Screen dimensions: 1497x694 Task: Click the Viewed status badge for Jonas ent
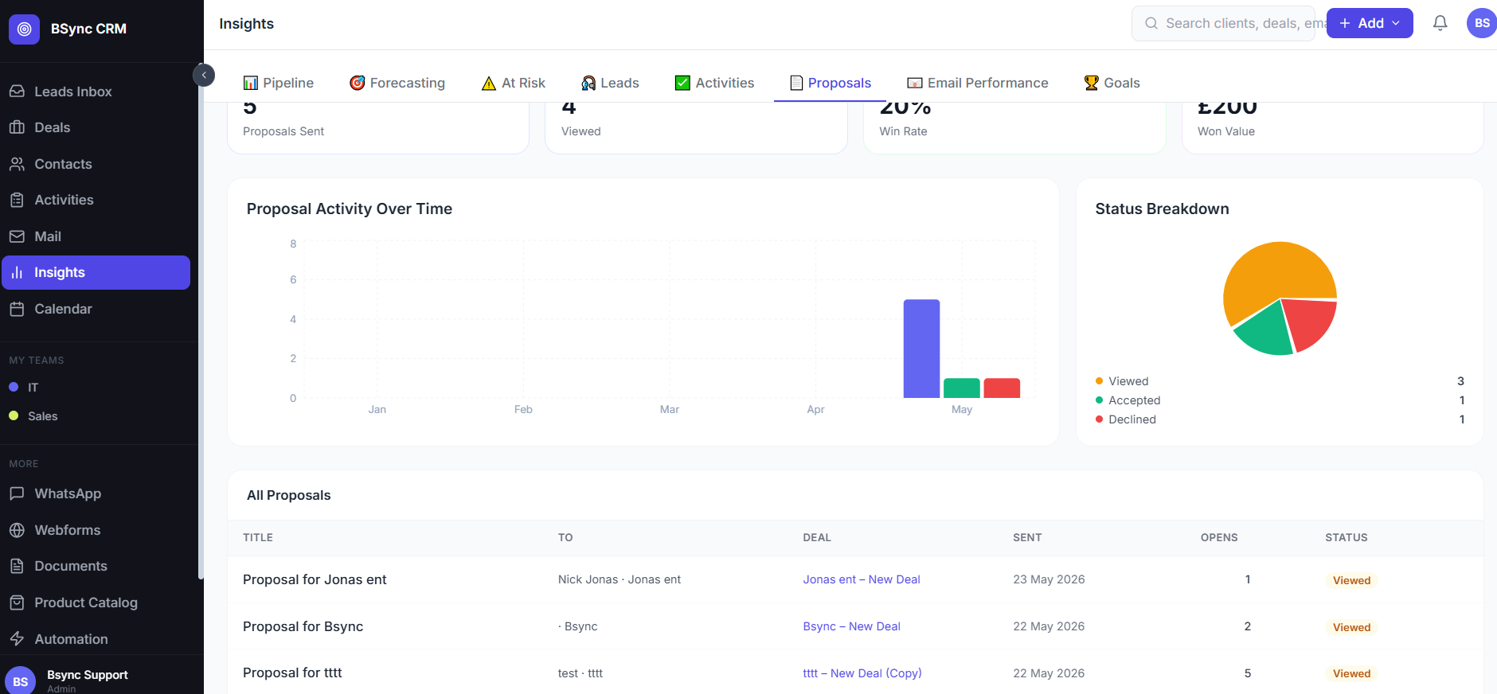1351,580
